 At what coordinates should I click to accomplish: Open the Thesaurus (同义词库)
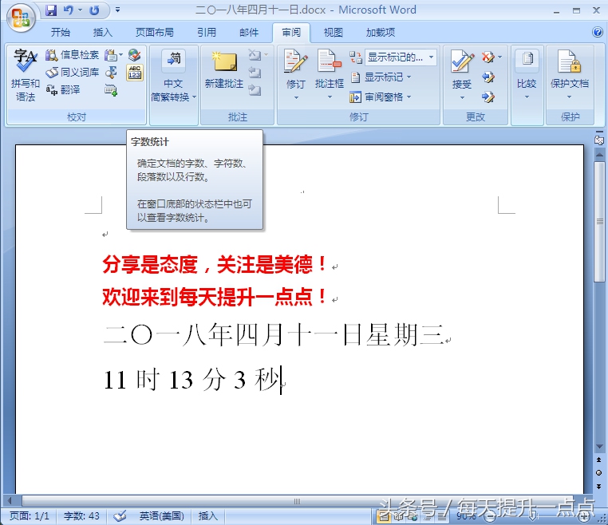coord(72,73)
